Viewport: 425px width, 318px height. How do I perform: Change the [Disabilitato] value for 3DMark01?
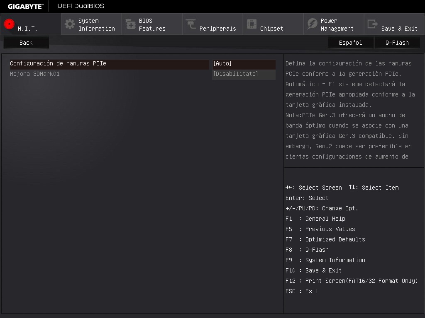244,74
